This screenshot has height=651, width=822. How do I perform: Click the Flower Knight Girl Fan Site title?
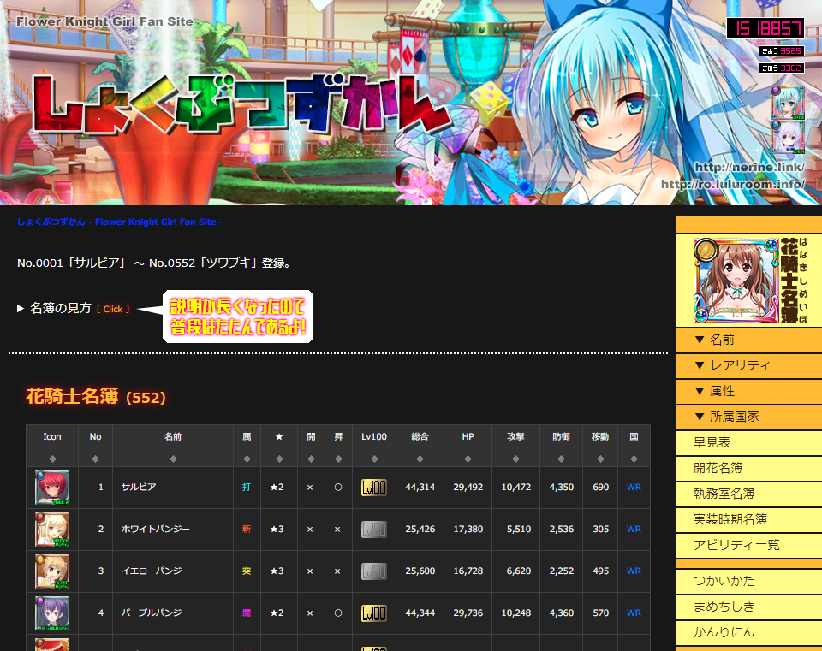(104, 22)
